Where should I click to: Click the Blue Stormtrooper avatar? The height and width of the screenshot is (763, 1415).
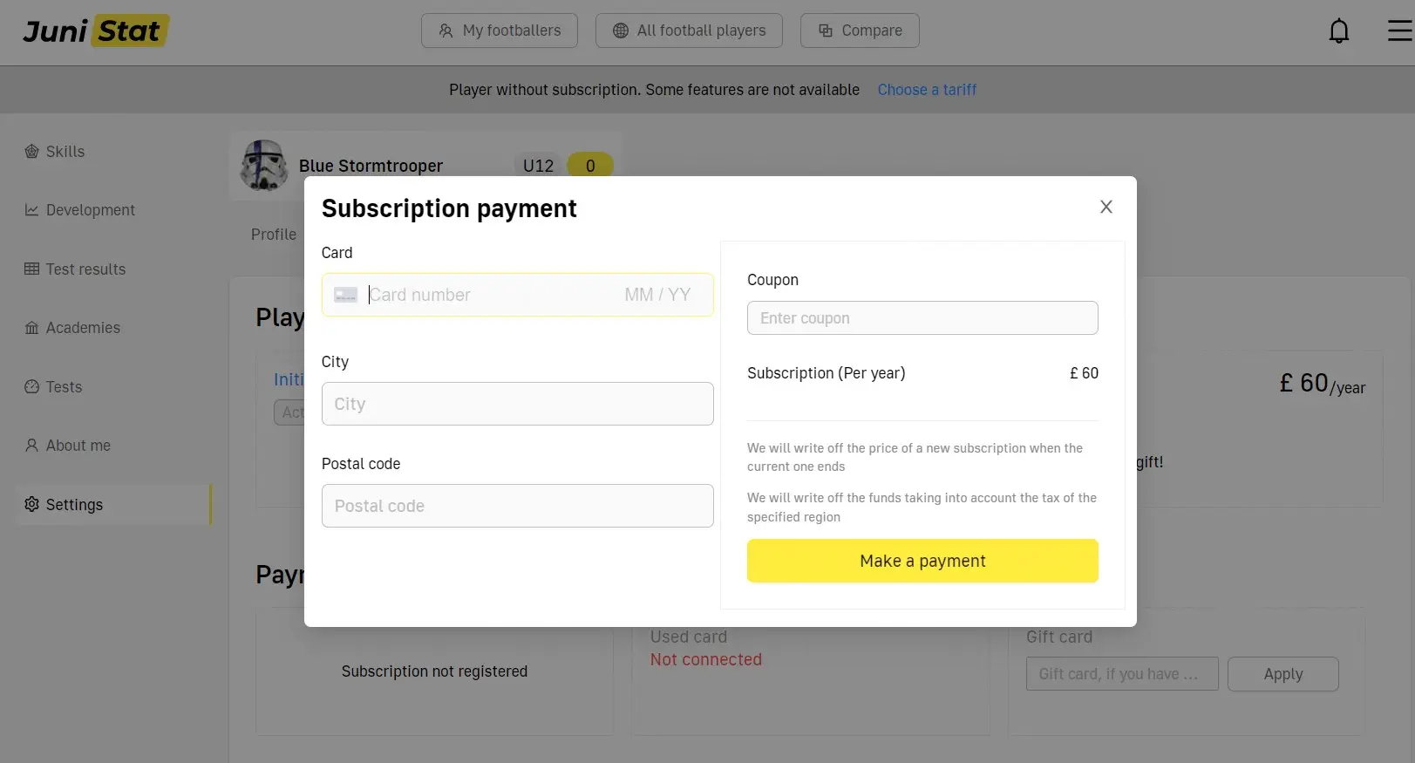coord(264,166)
